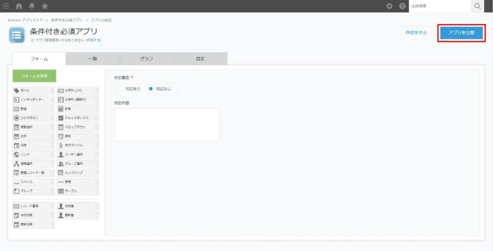Screen dimensions: 493x251
Task: Select the リッチエディター field
Action: point(34,100)
